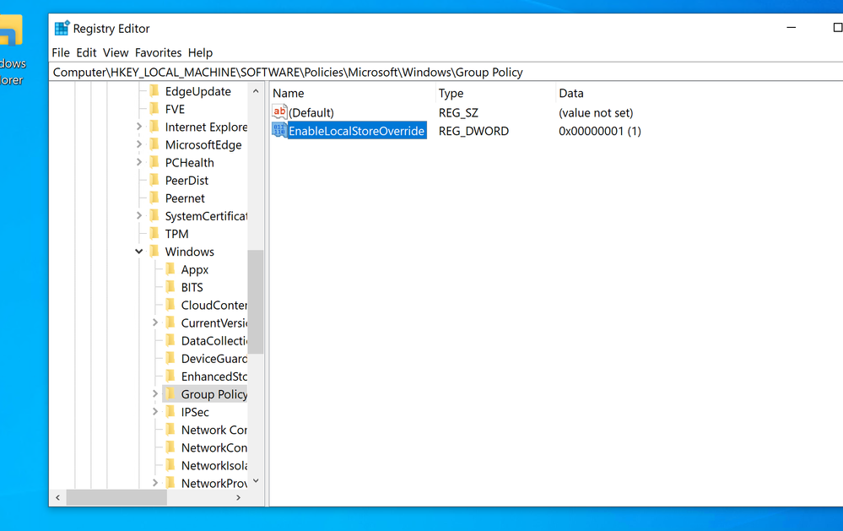Expand the PCHealth key
Image resolution: width=843 pixels, height=531 pixels.
(x=138, y=162)
